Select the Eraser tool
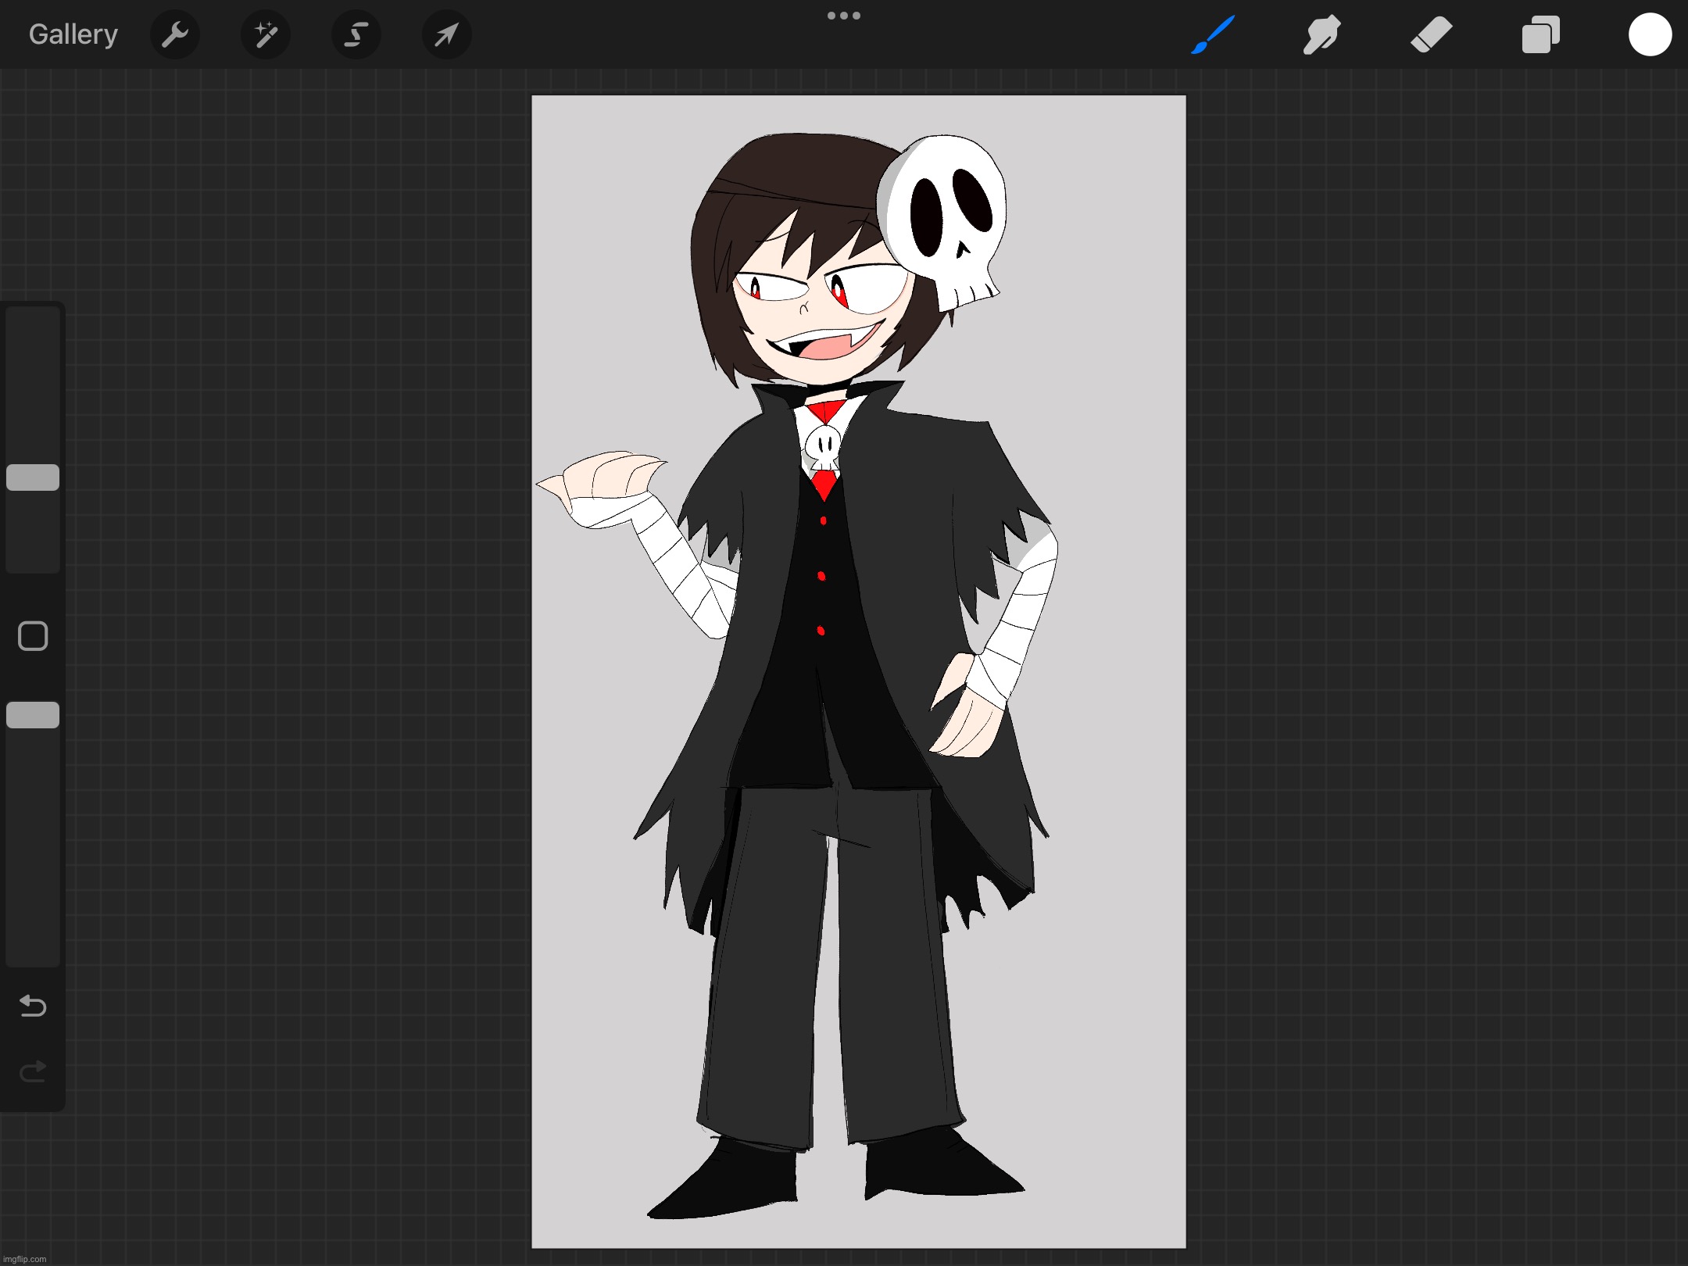The image size is (1688, 1266). (1431, 34)
